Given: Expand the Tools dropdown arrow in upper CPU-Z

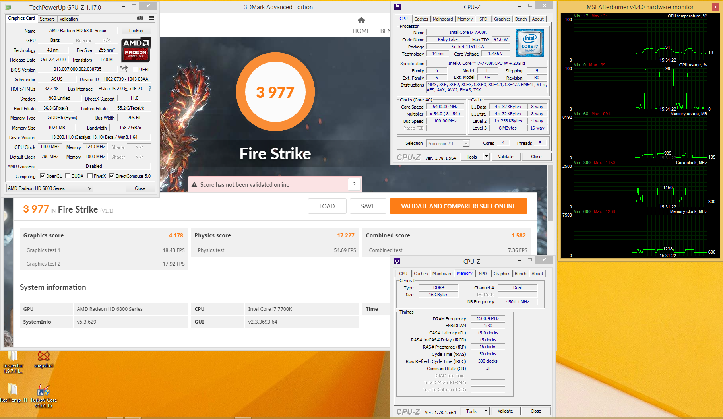Looking at the screenshot, I should click(486, 157).
